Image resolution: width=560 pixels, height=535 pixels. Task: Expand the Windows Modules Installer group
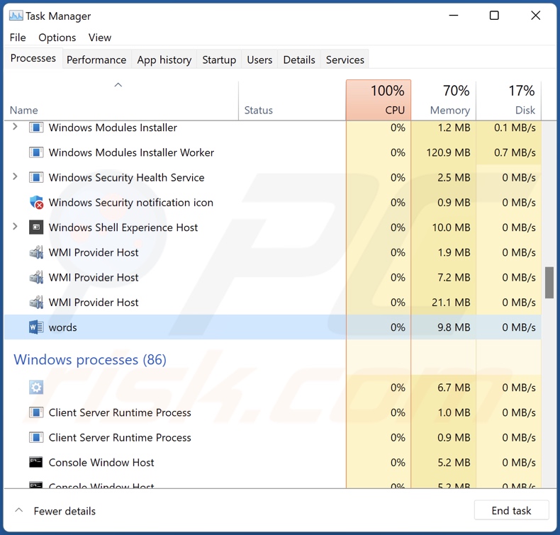point(15,126)
